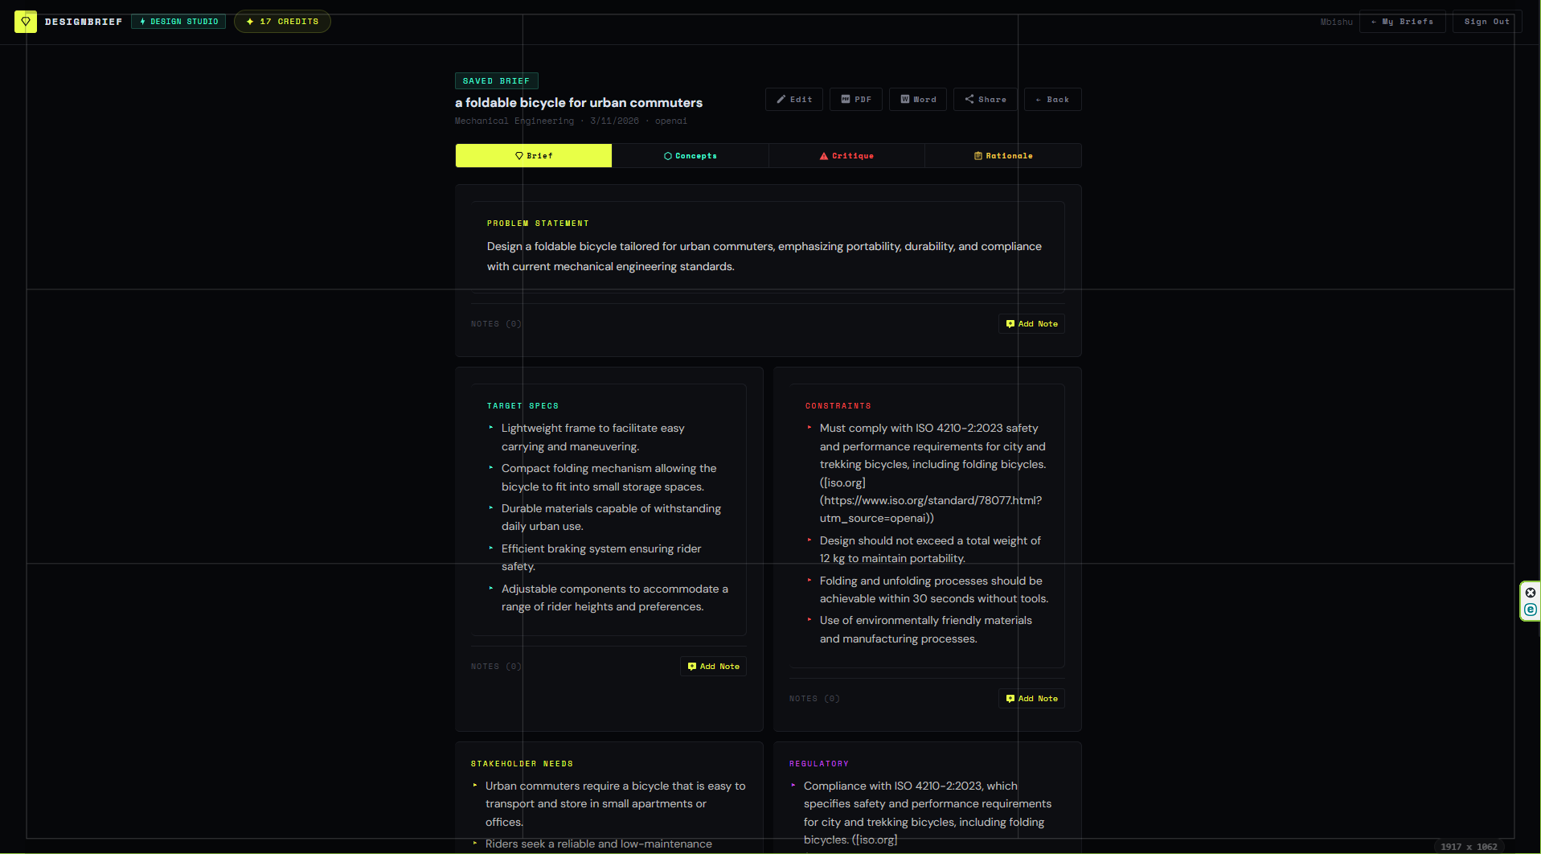Click the iso.org link in Constraints

pyautogui.click(x=842, y=482)
